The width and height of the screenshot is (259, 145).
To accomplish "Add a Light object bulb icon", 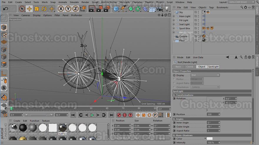I will pos(167,8).
